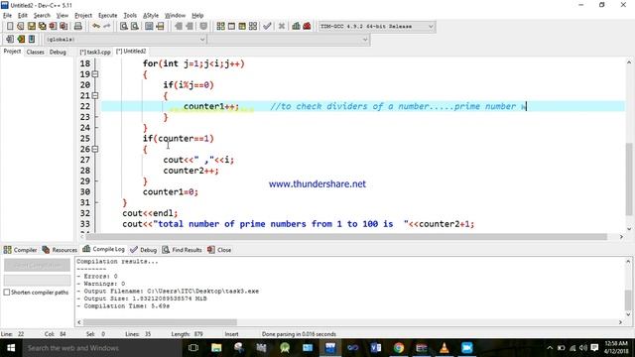Open the Execute menu

[108, 16]
